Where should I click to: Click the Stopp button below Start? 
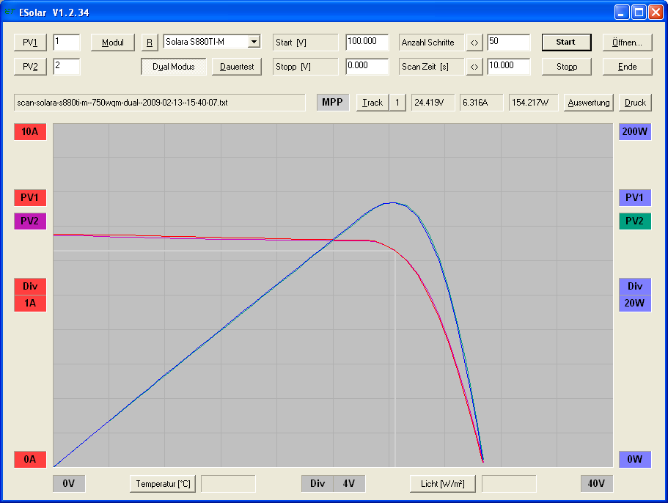pos(566,67)
